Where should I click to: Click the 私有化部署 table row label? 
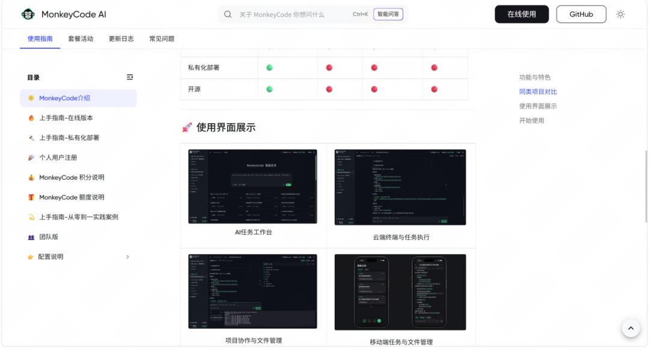point(204,67)
